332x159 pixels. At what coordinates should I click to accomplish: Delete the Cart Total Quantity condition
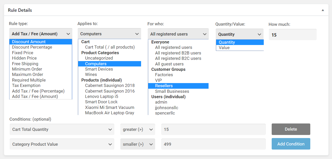point(291,129)
